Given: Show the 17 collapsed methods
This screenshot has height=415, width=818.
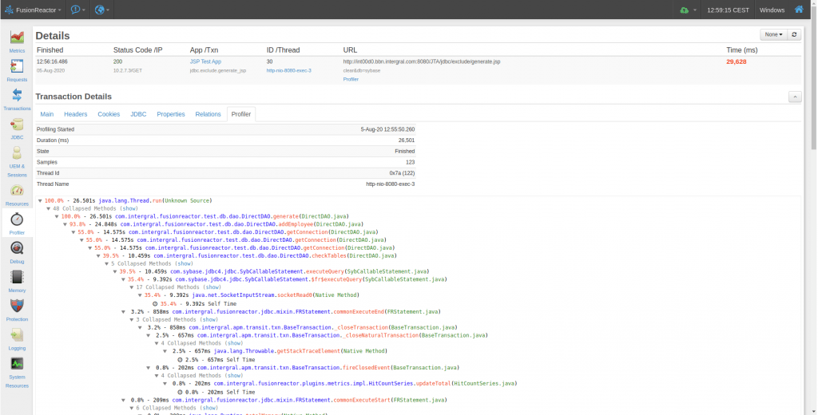Looking at the screenshot, I should tap(212, 287).
